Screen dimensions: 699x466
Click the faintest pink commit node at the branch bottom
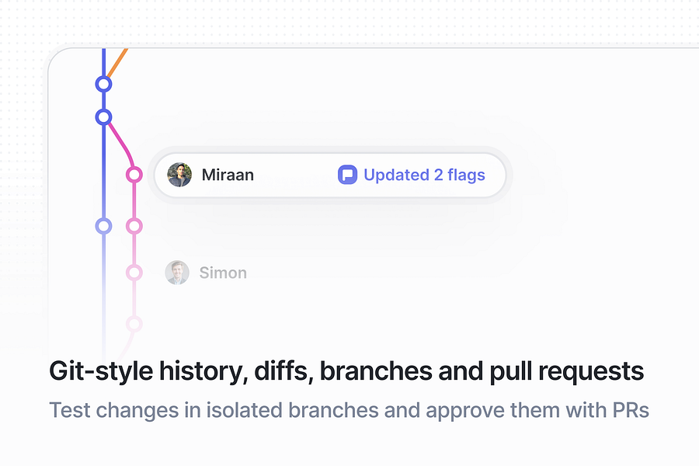click(134, 324)
